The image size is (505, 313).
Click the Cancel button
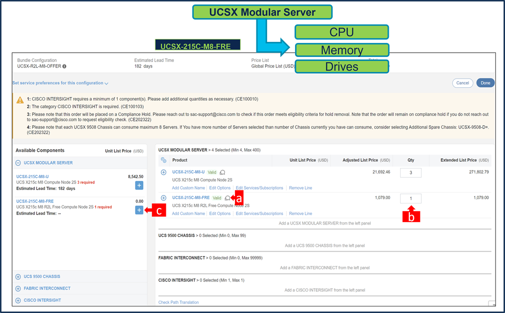point(462,83)
